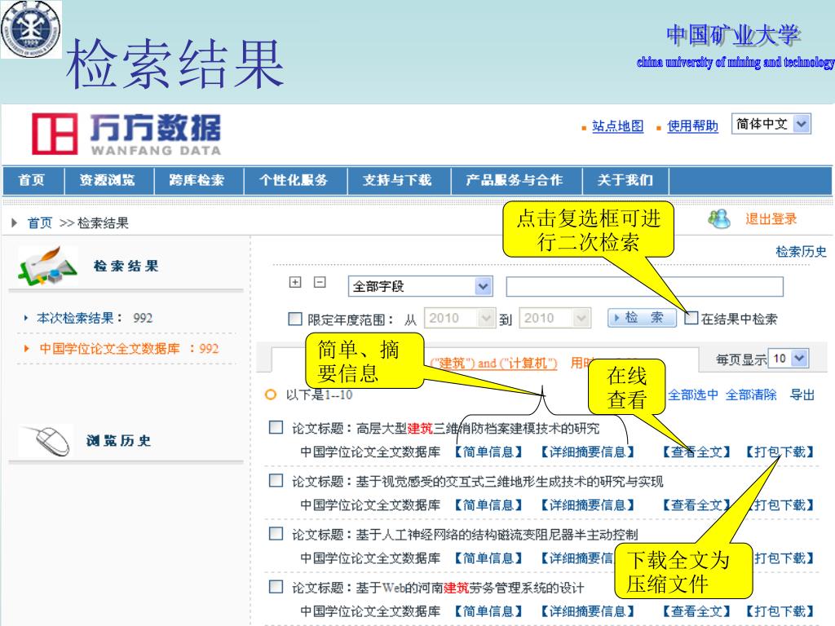This screenshot has height=626, width=835.
Task: Click the university emblem logo
Action: [x=31, y=29]
